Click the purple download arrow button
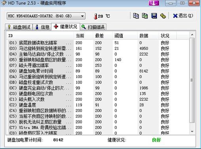The height and width of the screenshot is (149, 201). pyautogui.click(x=154, y=3)
